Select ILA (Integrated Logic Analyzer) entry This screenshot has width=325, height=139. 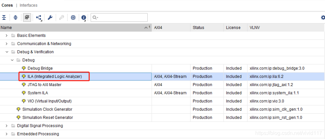click(55, 76)
